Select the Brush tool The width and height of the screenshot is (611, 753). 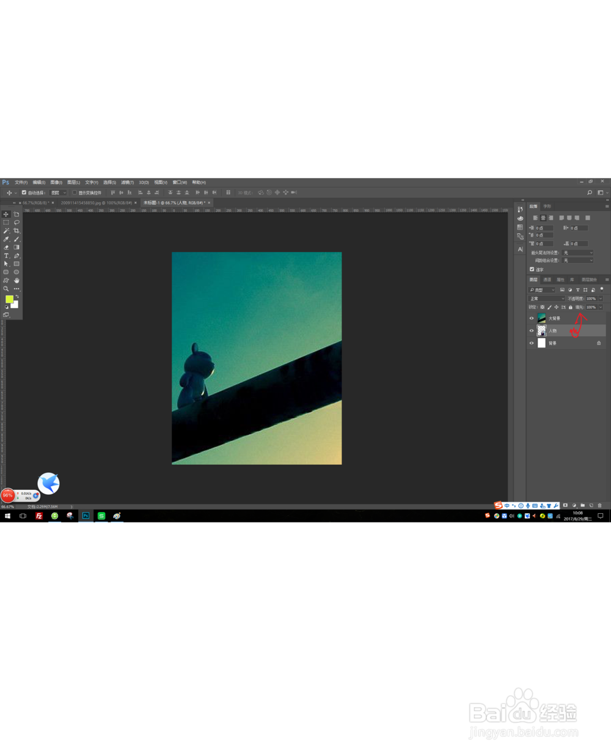click(16, 239)
